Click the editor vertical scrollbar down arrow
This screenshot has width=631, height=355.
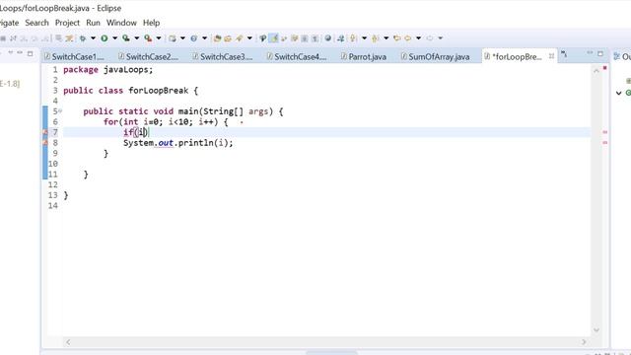coord(596,330)
